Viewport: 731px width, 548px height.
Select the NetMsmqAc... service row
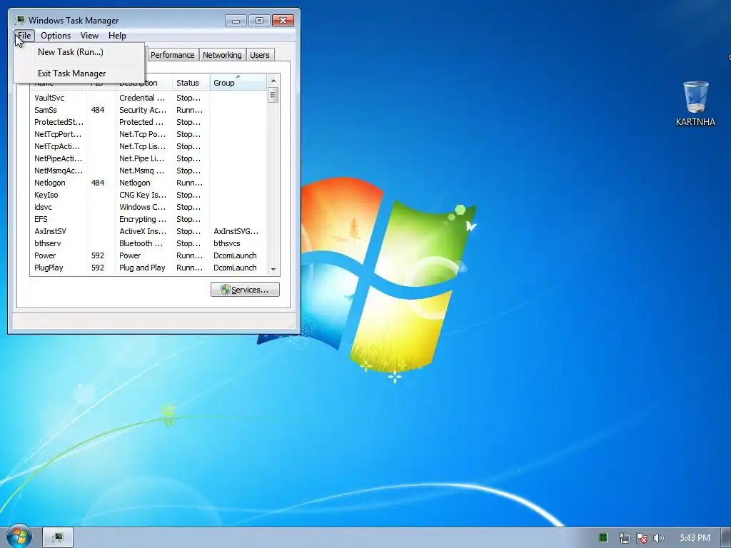click(x=148, y=171)
